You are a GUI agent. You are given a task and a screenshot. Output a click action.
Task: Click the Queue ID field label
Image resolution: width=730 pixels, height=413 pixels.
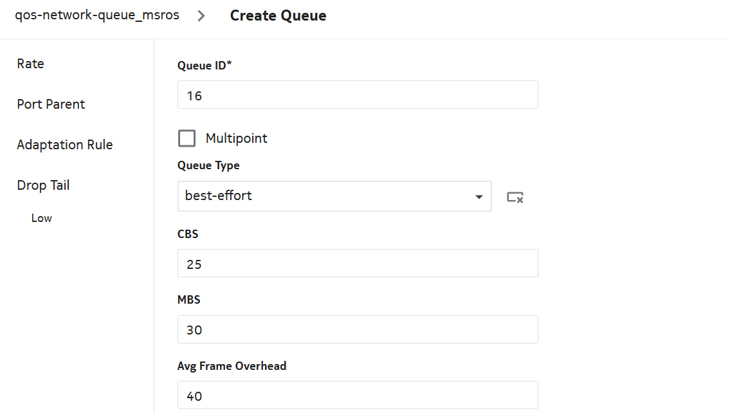coord(205,65)
